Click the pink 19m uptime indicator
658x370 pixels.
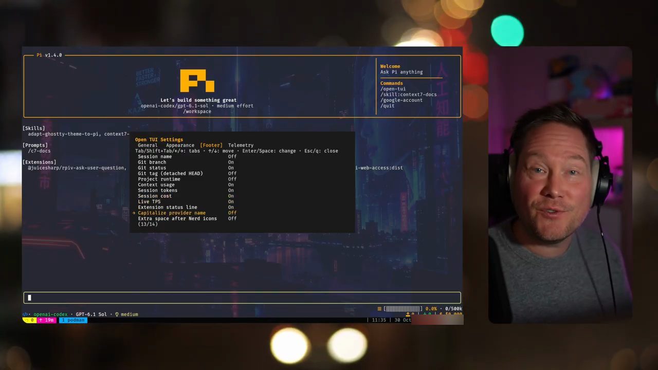tap(46, 320)
